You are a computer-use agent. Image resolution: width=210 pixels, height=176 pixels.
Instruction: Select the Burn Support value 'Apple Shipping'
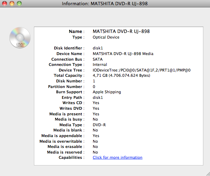click(107, 92)
